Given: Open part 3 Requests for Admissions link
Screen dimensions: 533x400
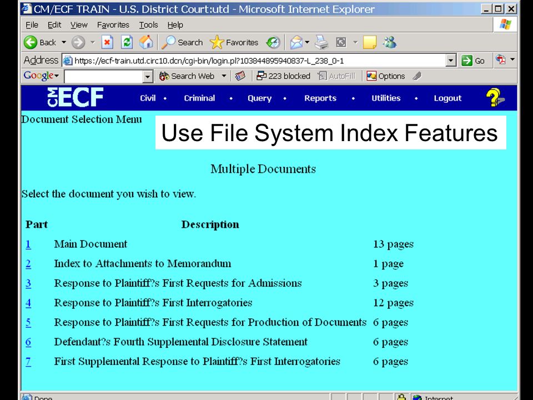Looking at the screenshot, I should tap(28, 283).
